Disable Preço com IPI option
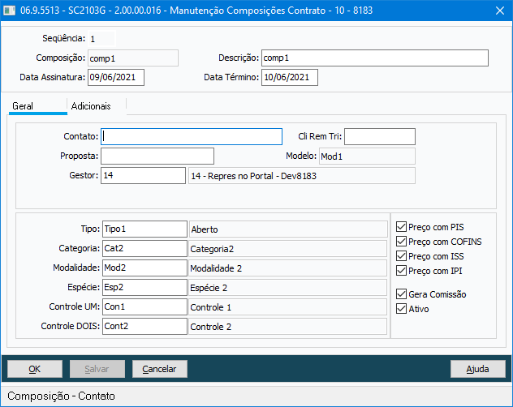 coord(401,271)
